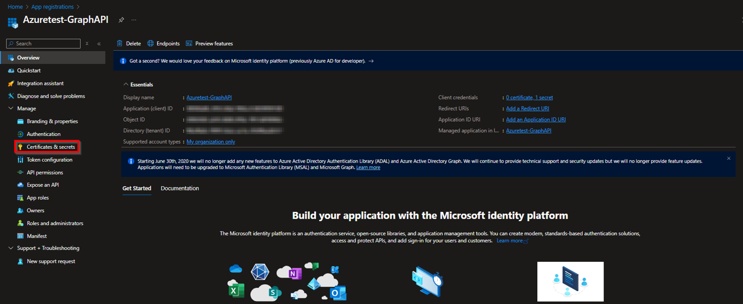Pin the Azuretest-GraphAPI app page
Viewport: 743px width, 304px height.
point(121,20)
